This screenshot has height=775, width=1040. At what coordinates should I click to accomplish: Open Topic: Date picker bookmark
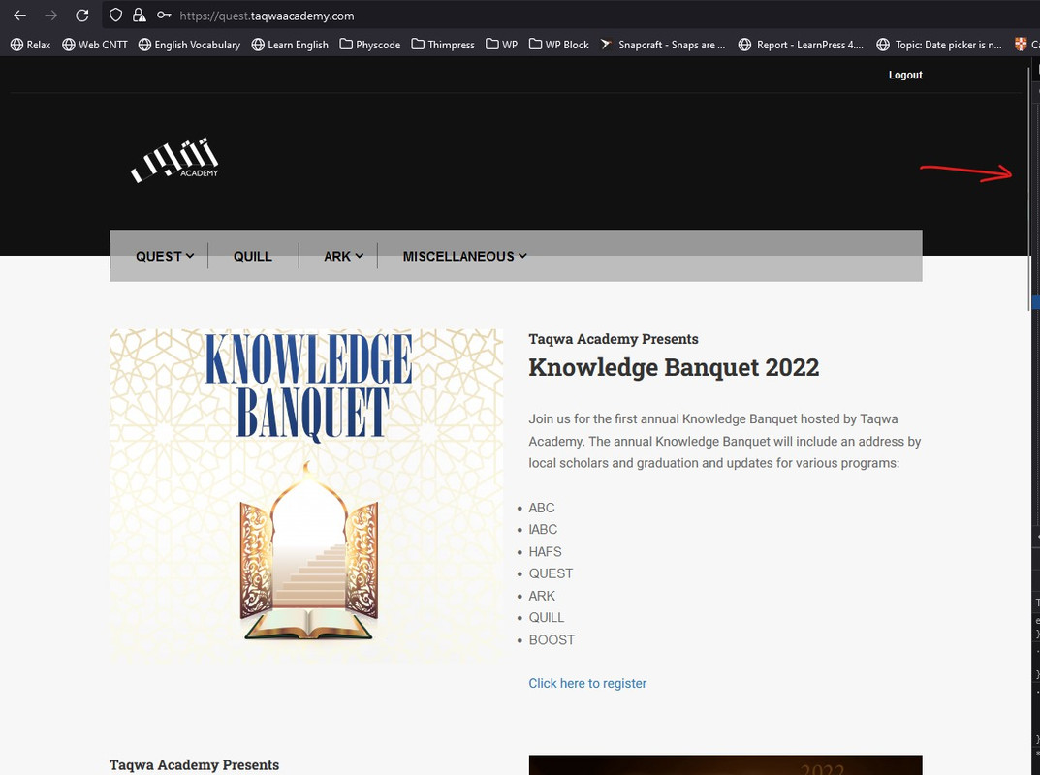pyautogui.click(x=939, y=45)
